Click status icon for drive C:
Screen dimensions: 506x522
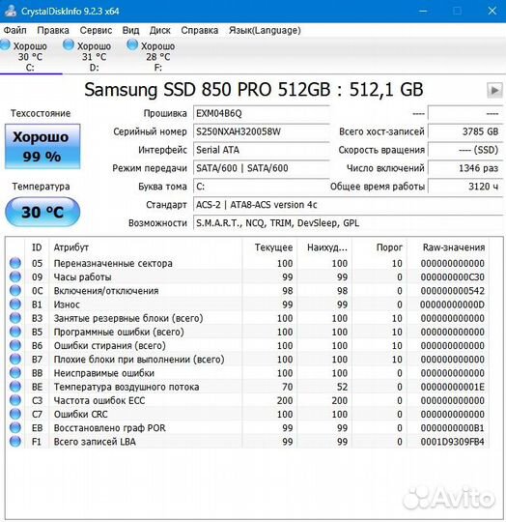tap(5, 44)
